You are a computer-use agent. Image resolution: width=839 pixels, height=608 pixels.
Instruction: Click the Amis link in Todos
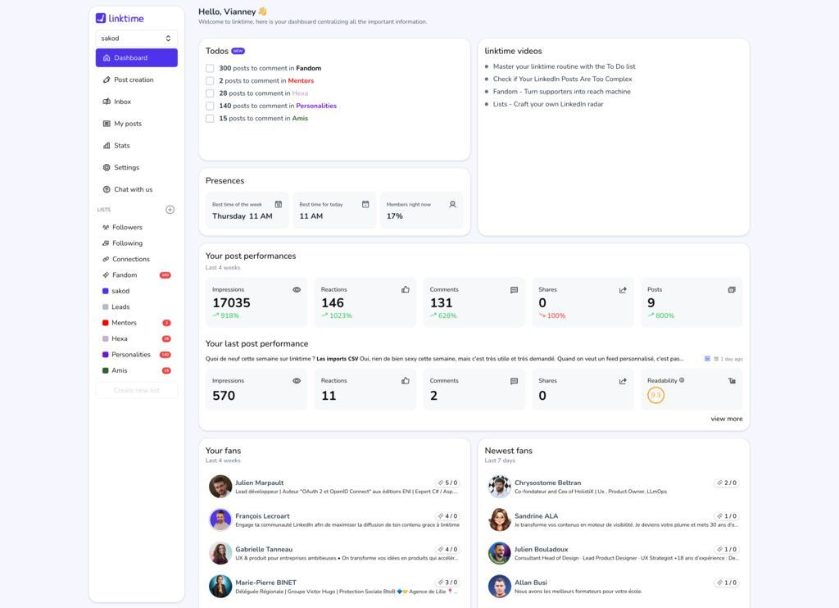pos(300,118)
